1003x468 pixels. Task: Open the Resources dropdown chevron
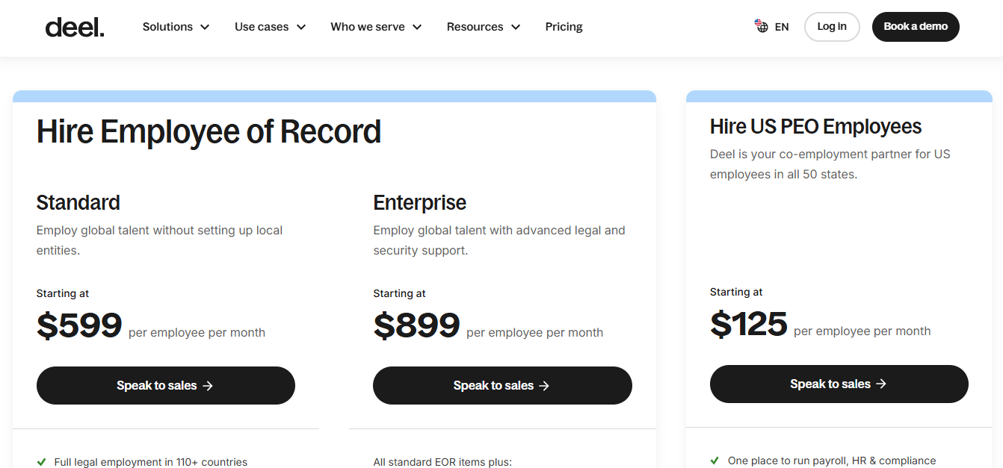tap(516, 27)
